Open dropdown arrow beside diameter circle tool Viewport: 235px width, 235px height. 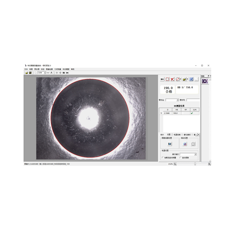click(x=181, y=79)
